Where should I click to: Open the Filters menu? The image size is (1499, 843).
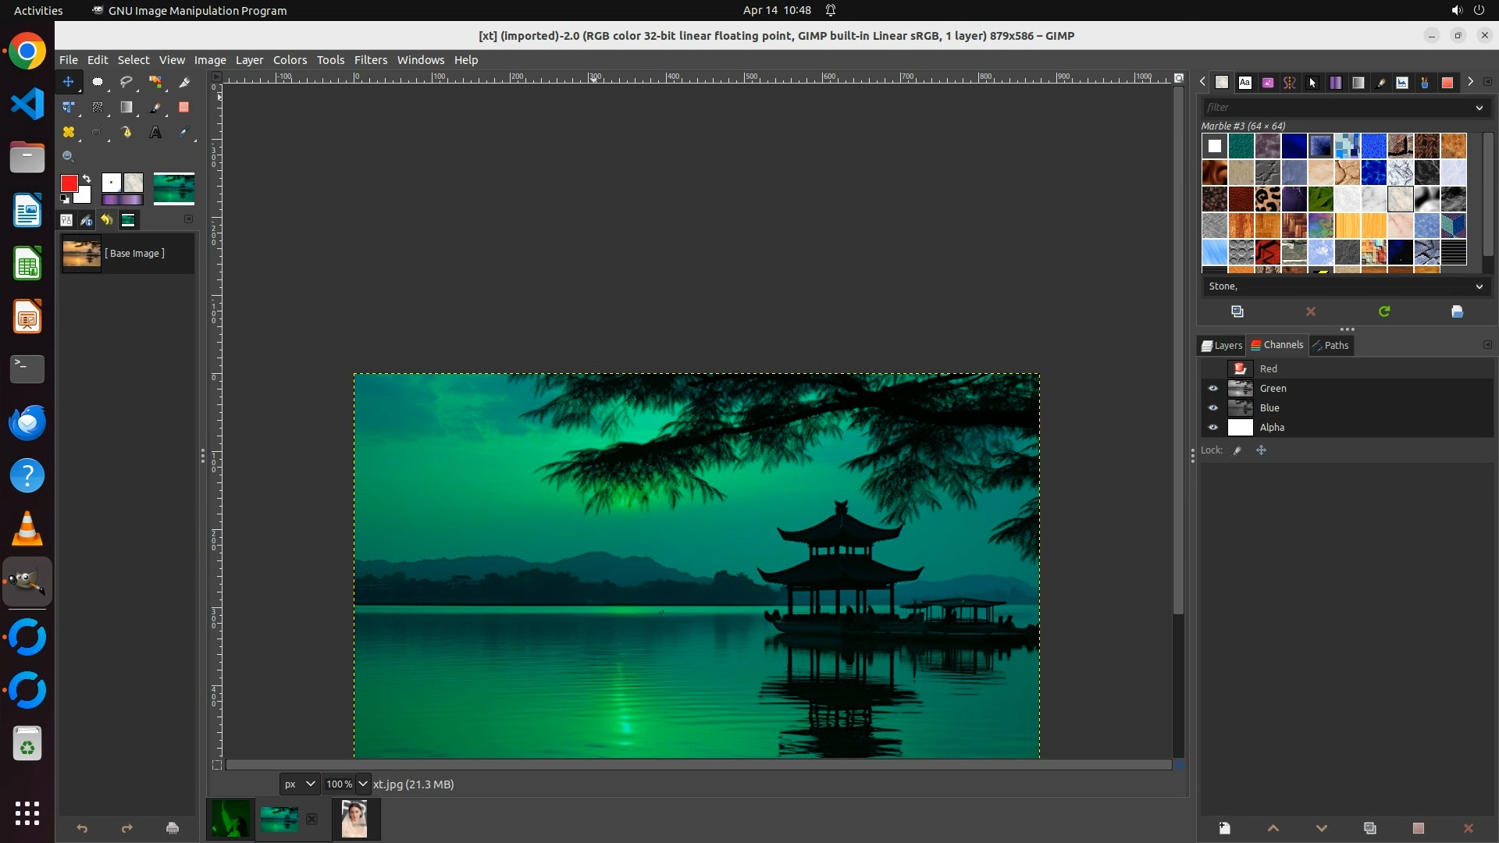[370, 60]
